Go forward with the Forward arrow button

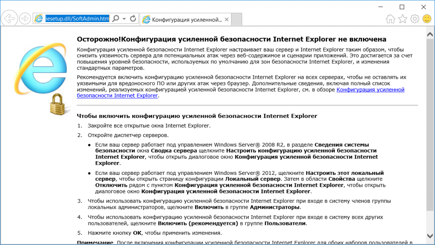coord(25,19)
